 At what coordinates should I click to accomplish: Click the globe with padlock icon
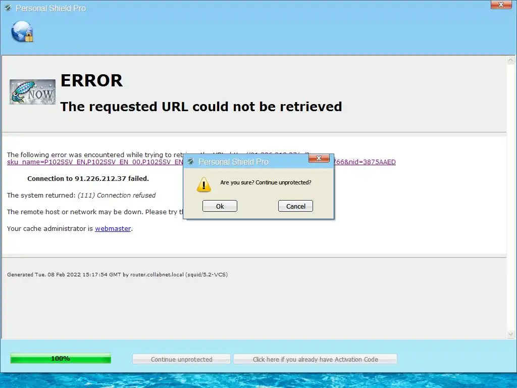22,32
